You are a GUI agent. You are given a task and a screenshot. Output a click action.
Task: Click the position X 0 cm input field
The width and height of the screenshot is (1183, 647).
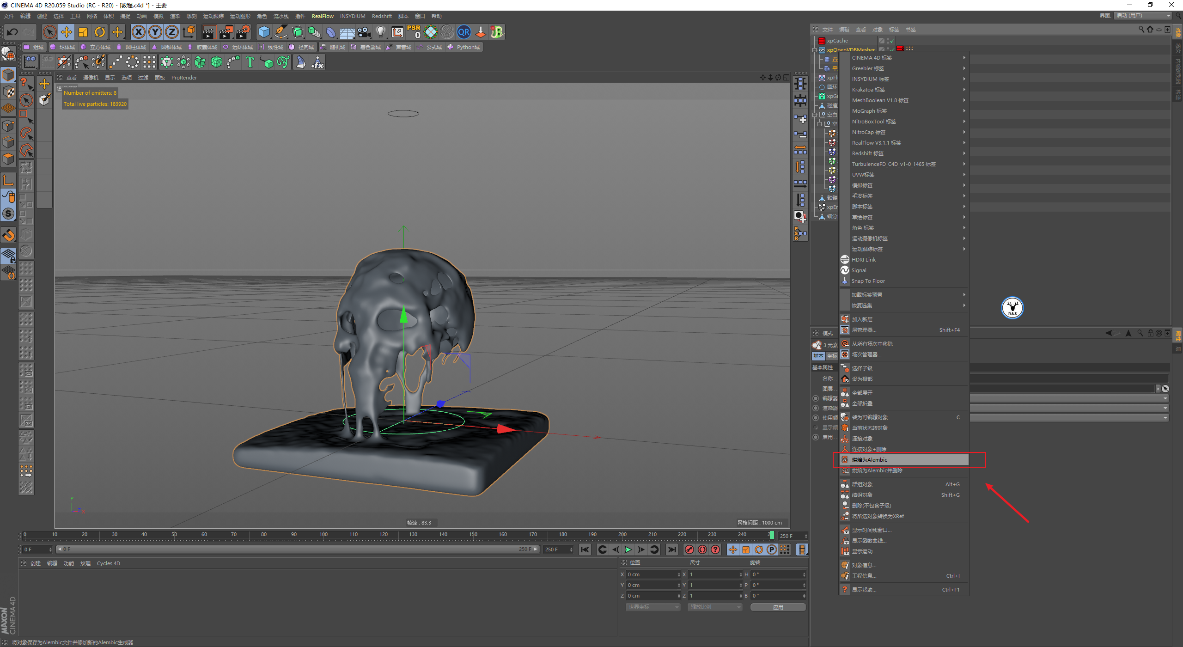(x=652, y=575)
